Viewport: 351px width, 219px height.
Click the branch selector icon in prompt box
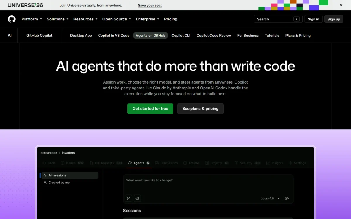pyautogui.click(x=128, y=198)
